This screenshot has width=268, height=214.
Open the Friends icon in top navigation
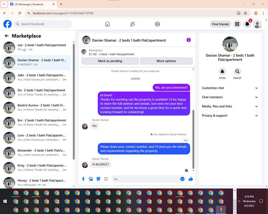click(x=132, y=24)
